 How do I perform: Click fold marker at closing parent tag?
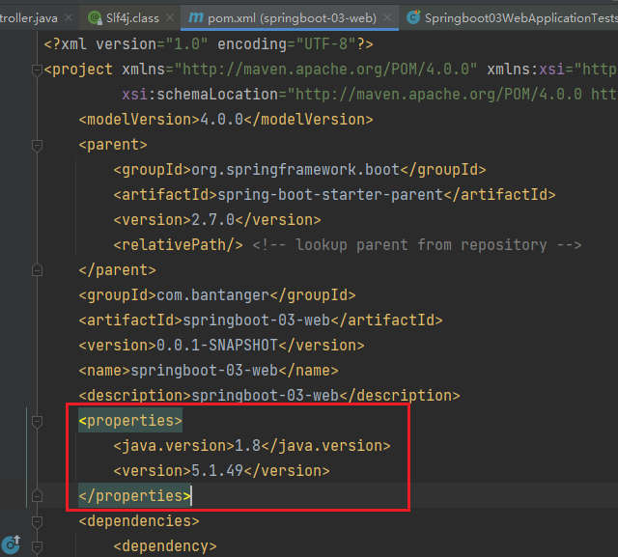point(37,269)
